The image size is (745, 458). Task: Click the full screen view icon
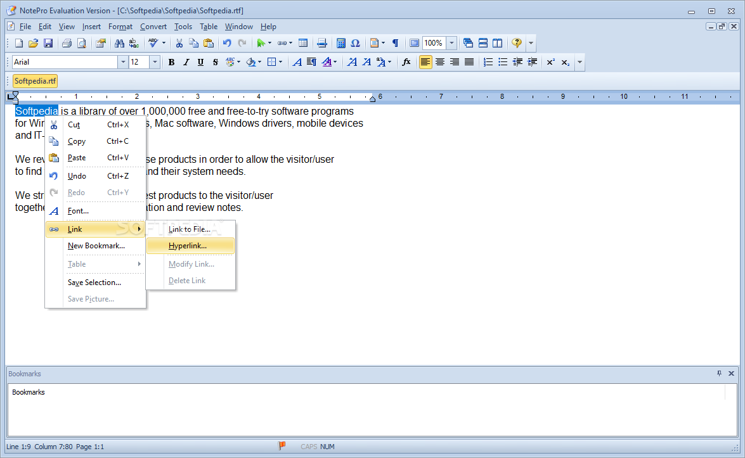pyautogui.click(x=414, y=43)
